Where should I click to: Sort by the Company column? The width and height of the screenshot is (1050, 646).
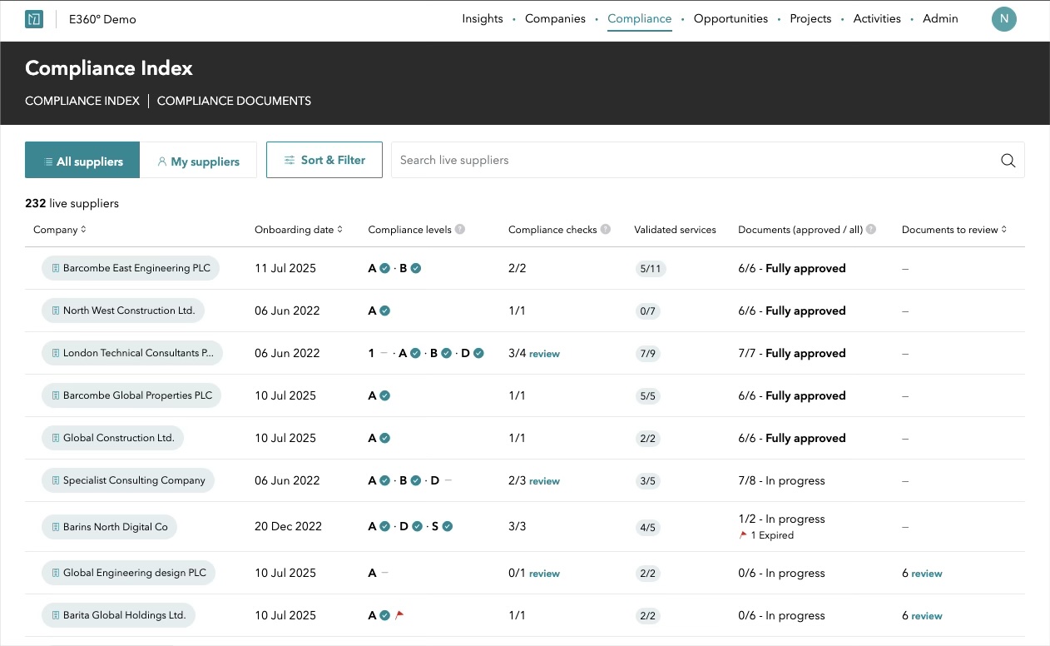coord(60,230)
